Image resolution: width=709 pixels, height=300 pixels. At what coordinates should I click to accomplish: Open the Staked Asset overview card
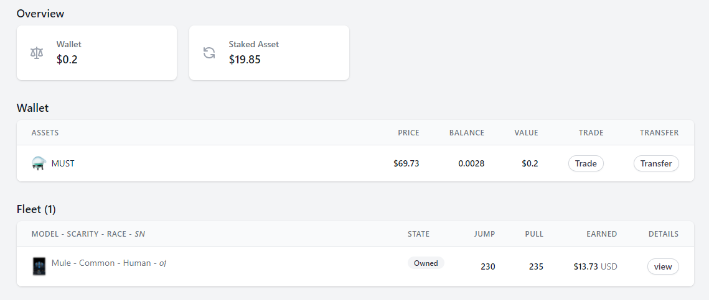[269, 53]
